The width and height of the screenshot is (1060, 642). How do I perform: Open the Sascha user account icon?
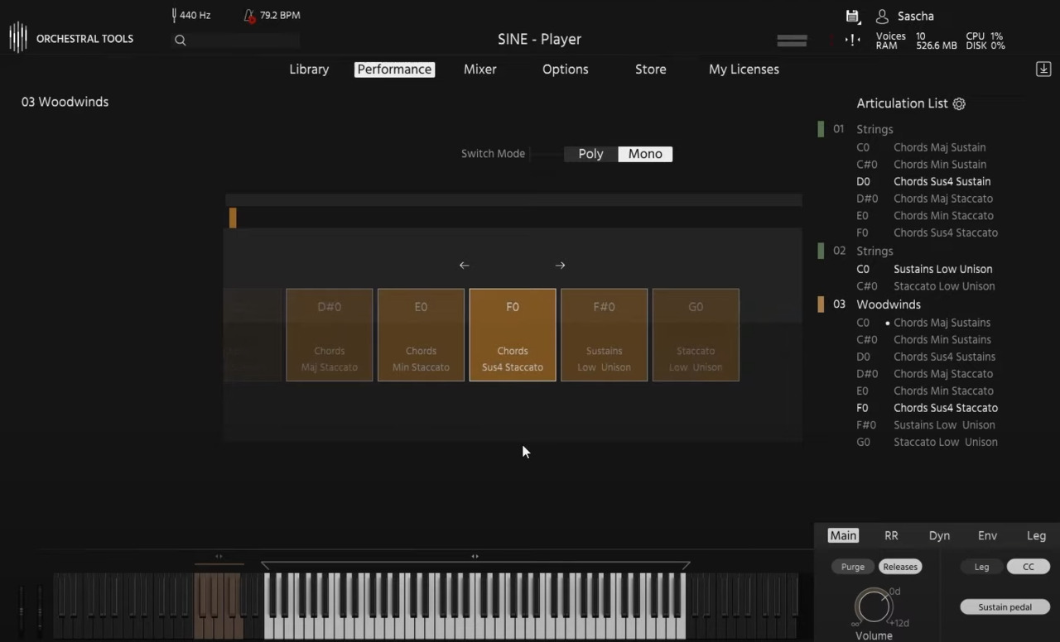point(882,17)
